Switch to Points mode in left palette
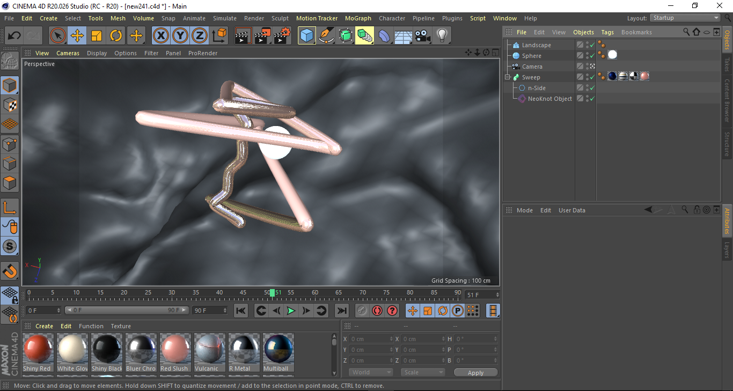733x391 pixels. [10, 144]
